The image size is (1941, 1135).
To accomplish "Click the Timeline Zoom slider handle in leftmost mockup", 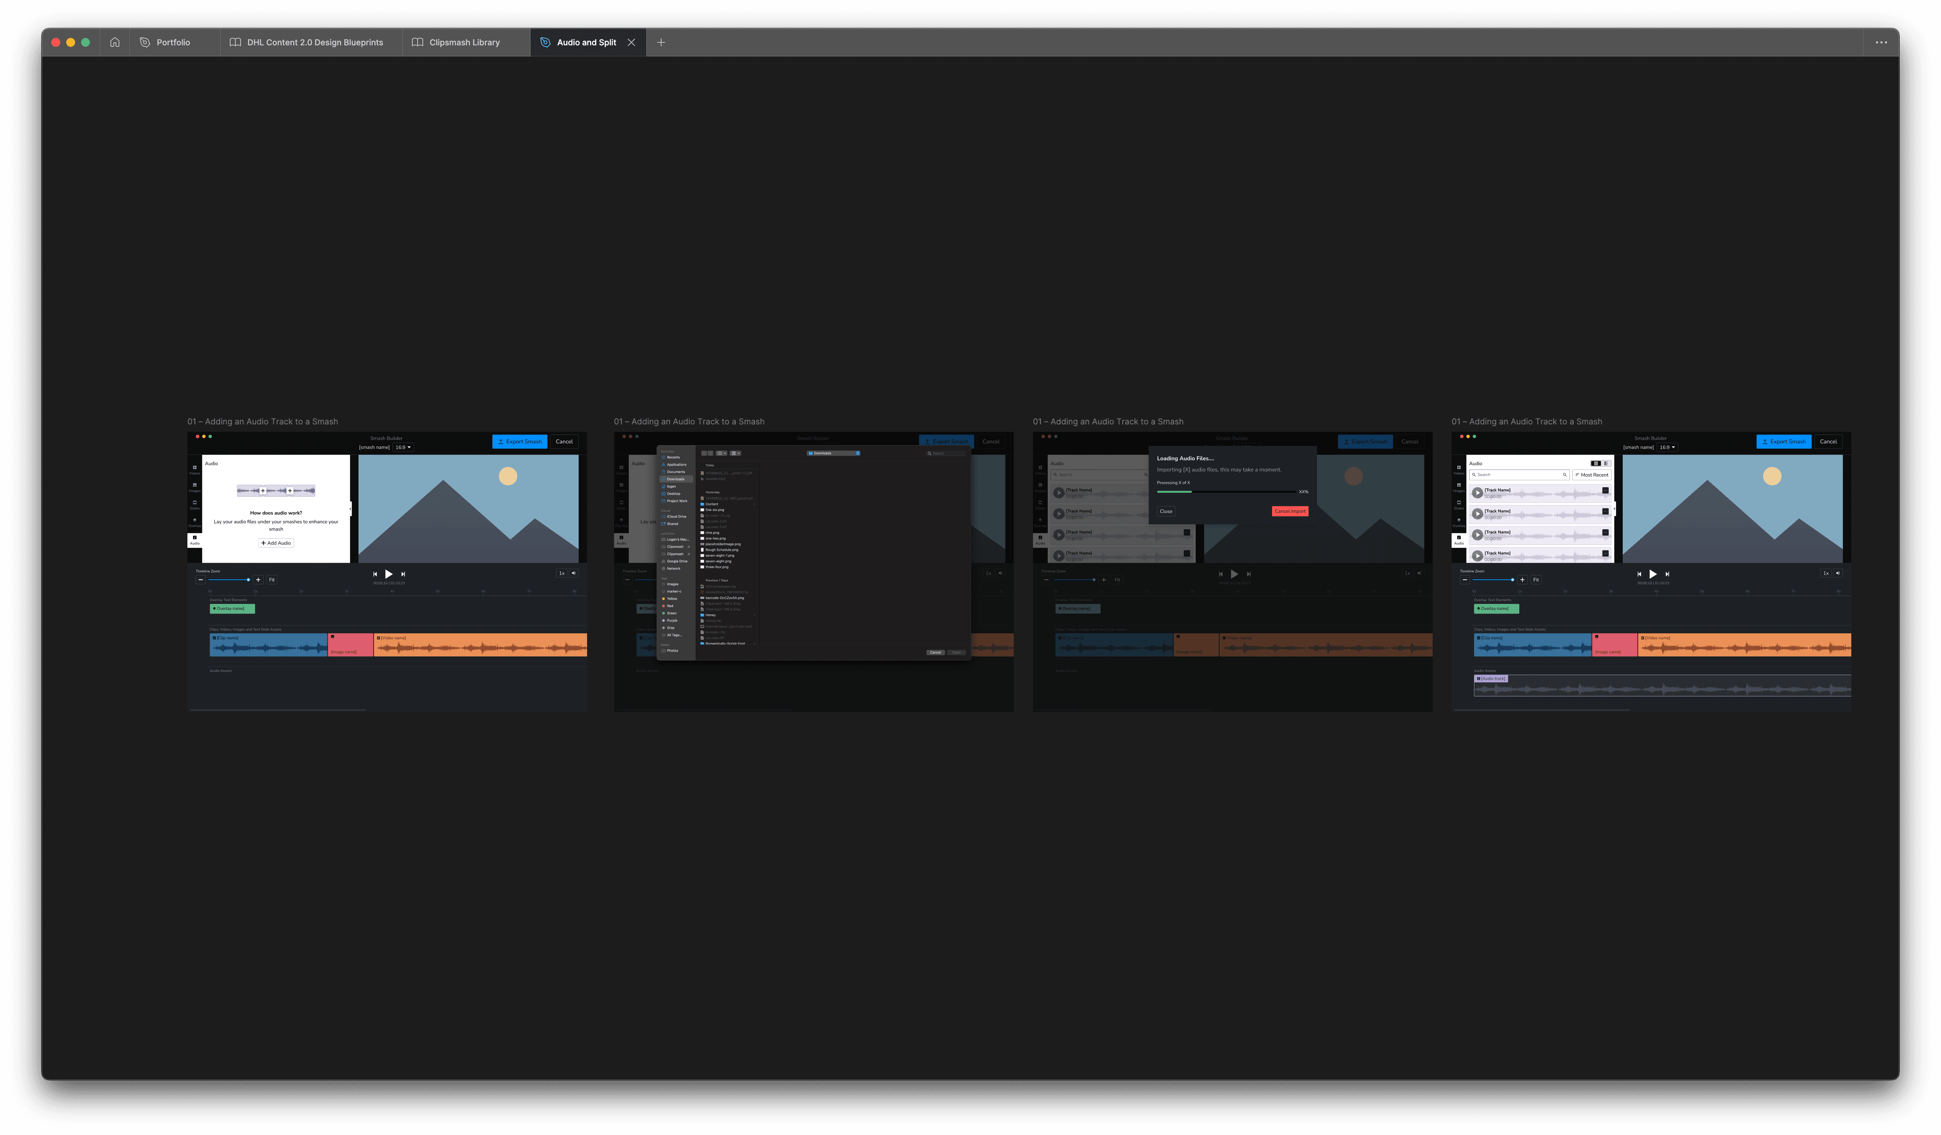I will 248,580.
